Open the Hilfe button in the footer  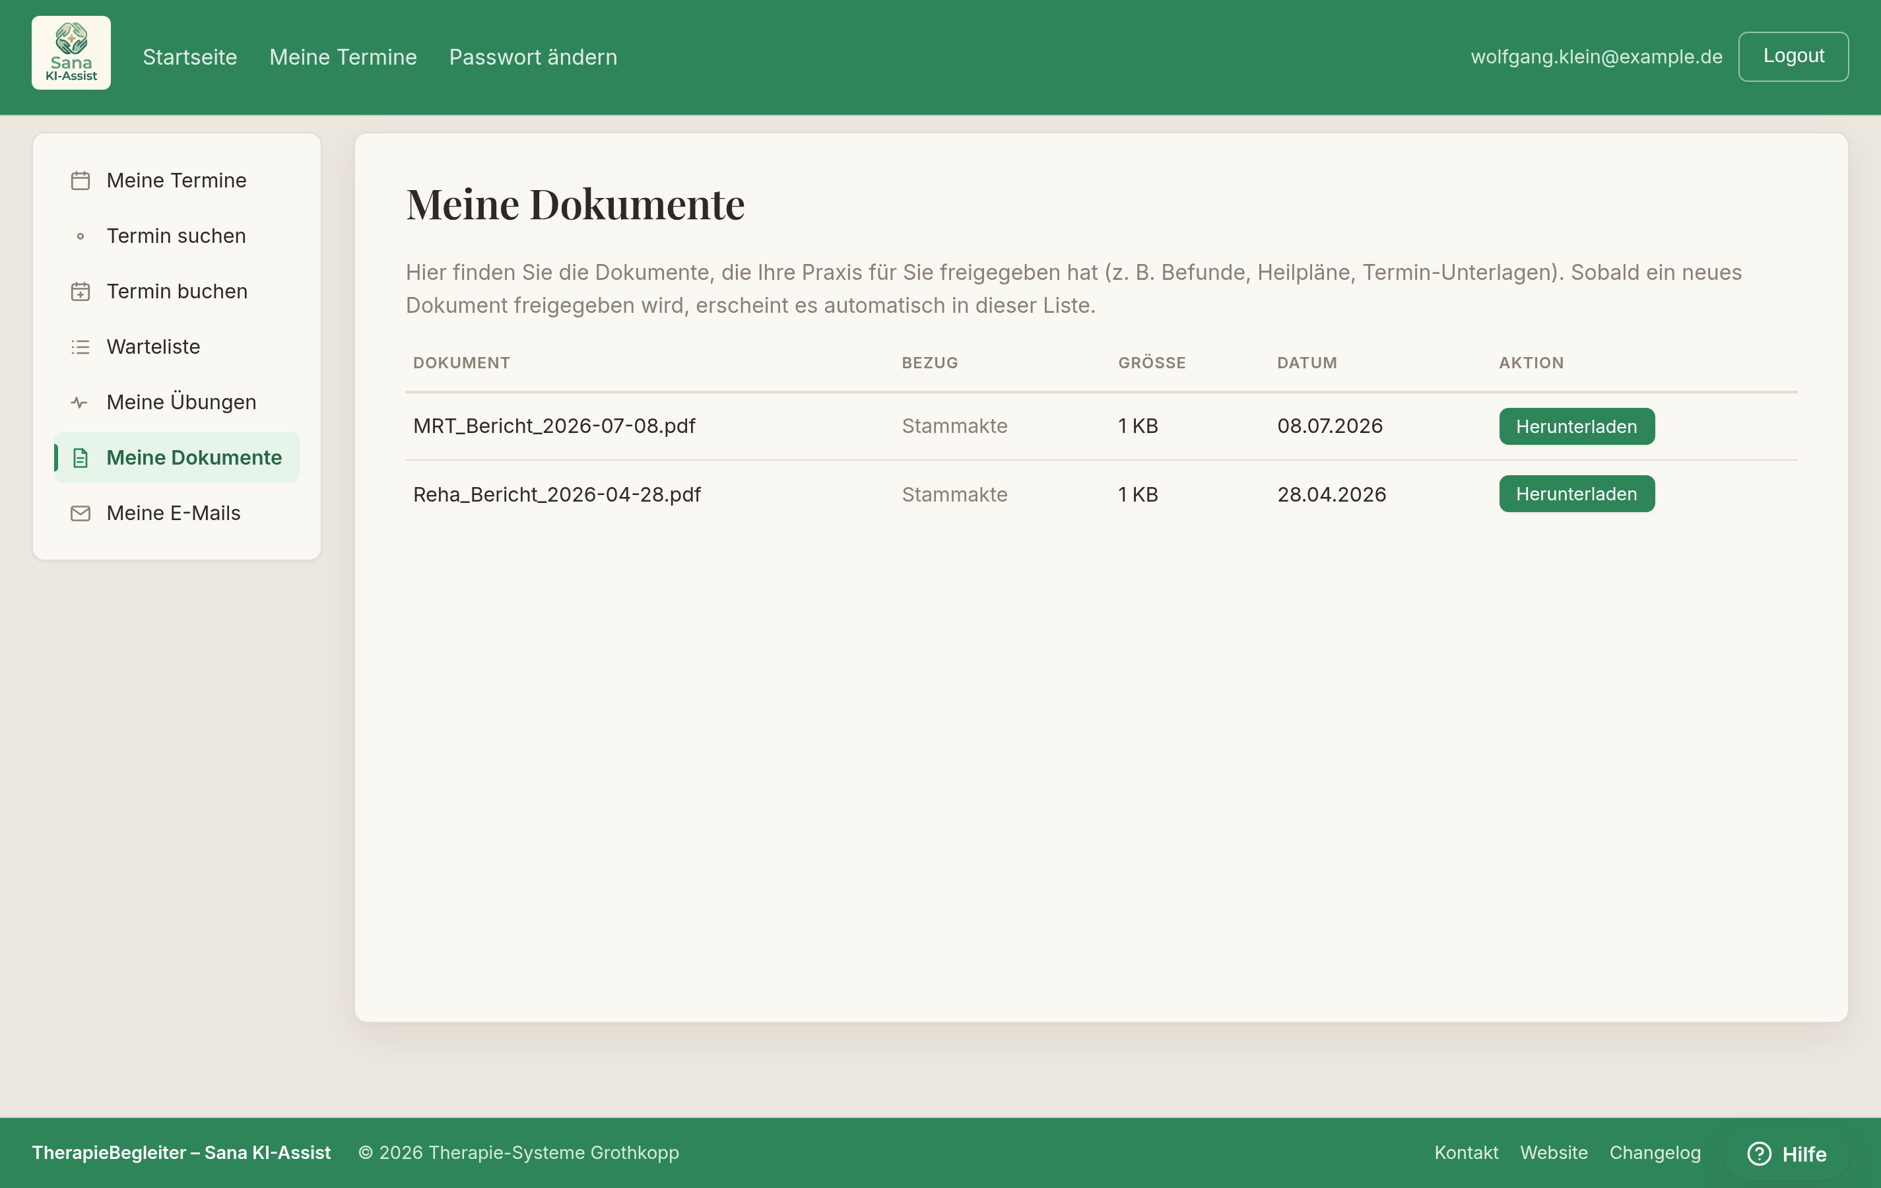[1787, 1154]
